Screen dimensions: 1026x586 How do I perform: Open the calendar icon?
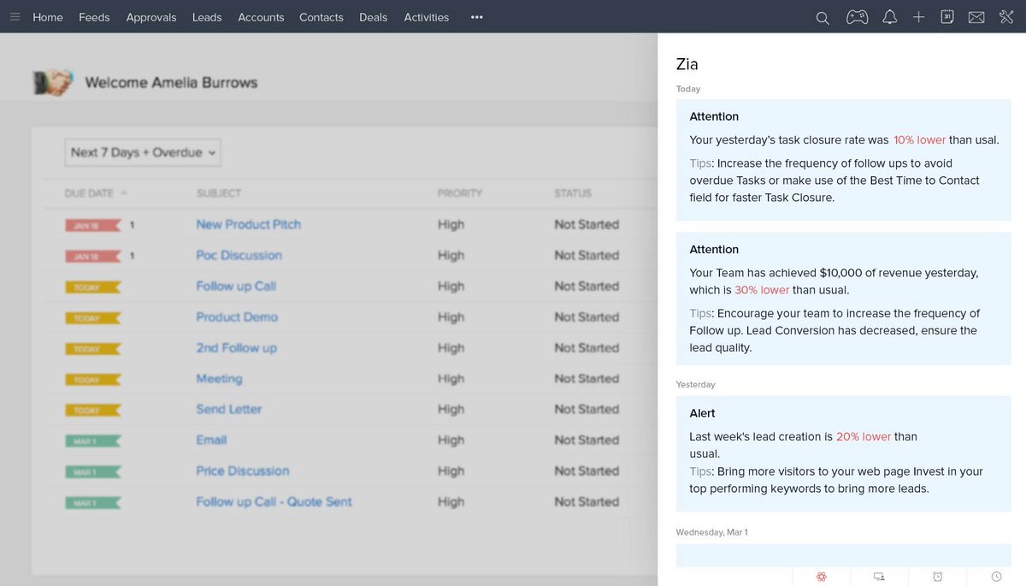click(947, 16)
